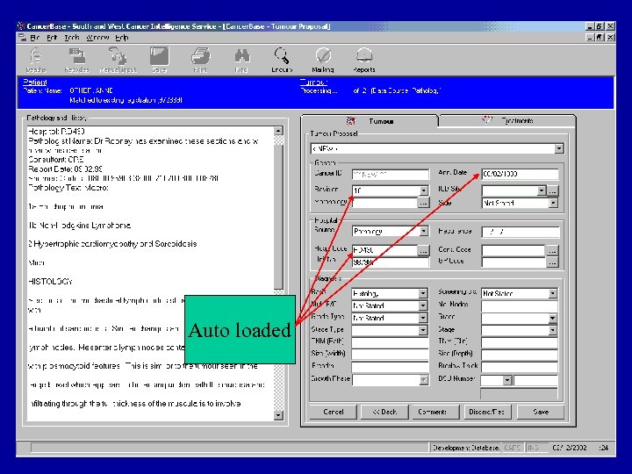Click into the No. Nodes field
Viewport: 632px width, 474px height.
[520, 306]
